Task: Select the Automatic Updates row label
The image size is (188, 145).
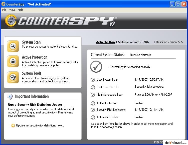Action: [x=108, y=117]
